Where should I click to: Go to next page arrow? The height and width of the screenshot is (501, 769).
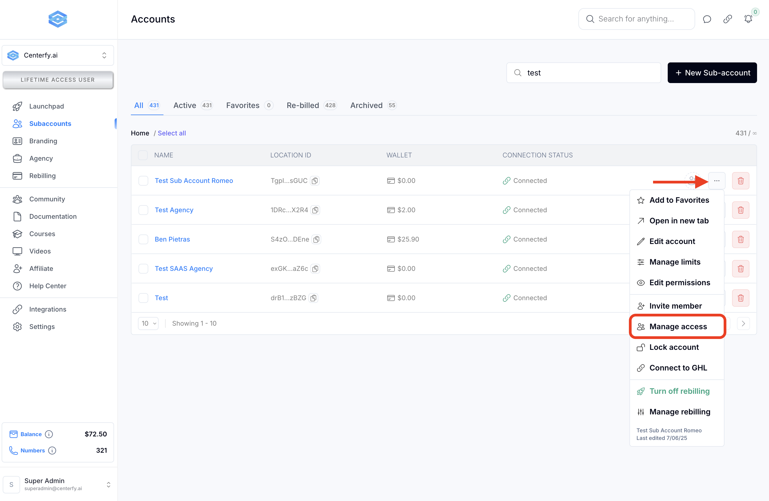743,323
